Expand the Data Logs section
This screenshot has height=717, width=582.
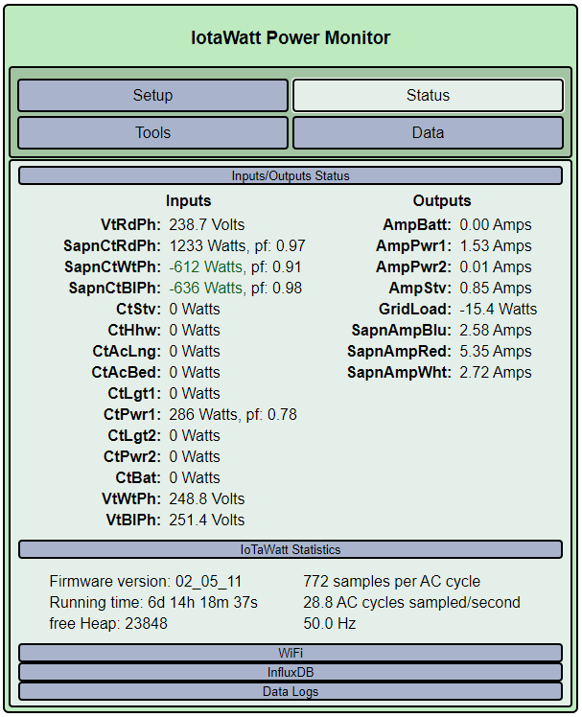[291, 691]
